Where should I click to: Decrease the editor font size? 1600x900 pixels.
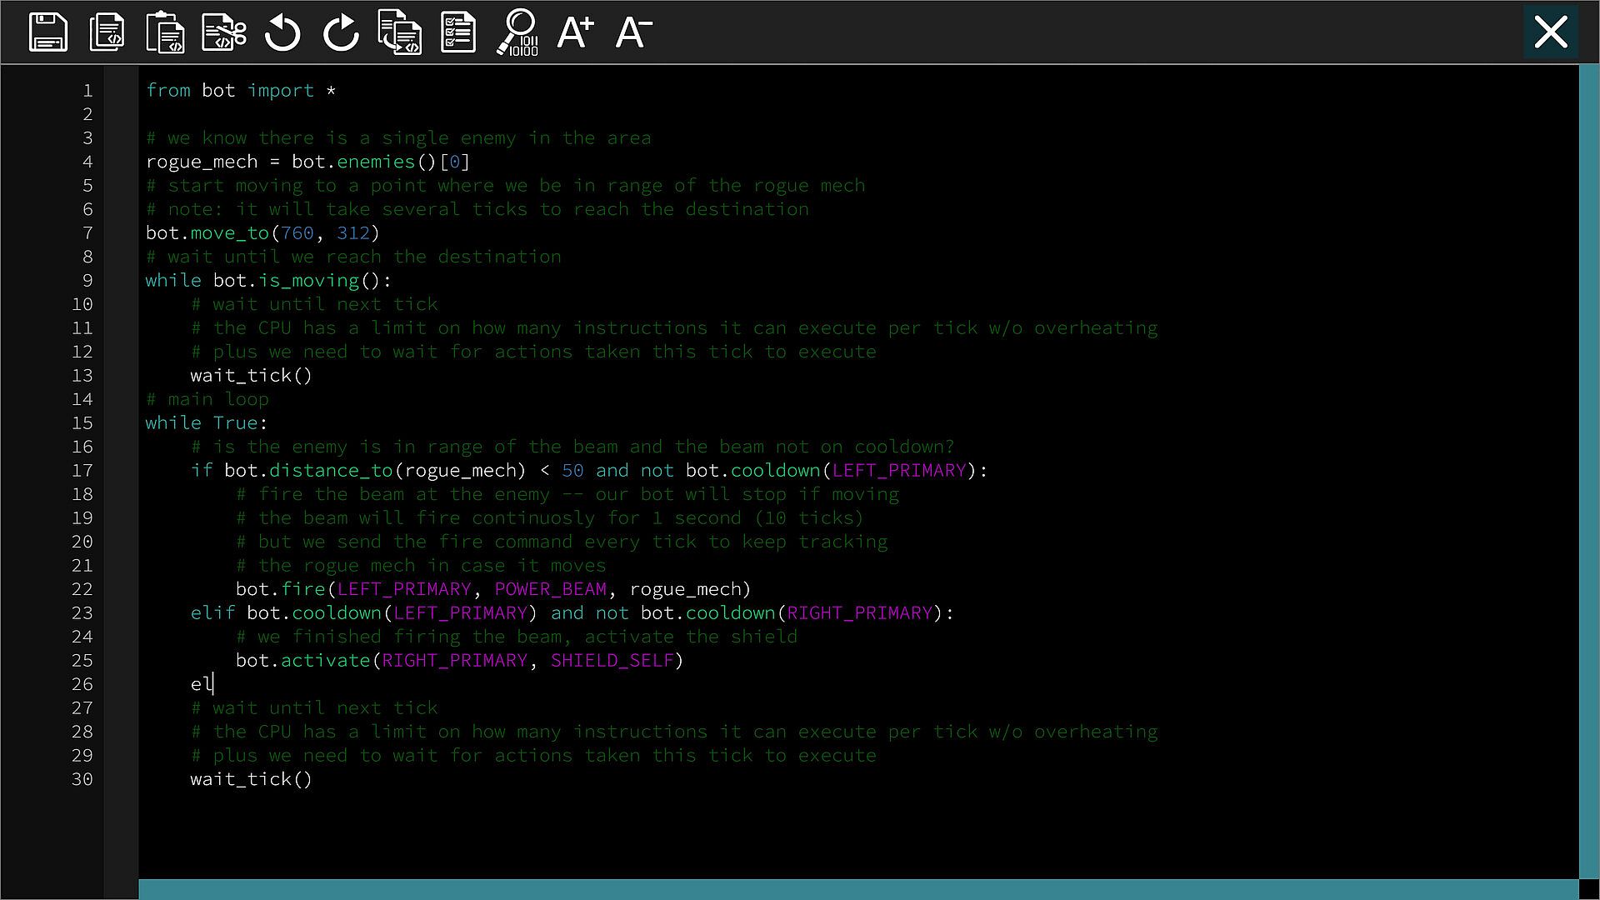coord(634,32)
